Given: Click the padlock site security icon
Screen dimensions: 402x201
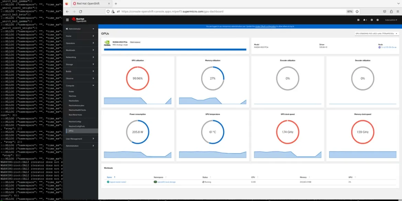Looking at the screenshot, I should point(113,12).
